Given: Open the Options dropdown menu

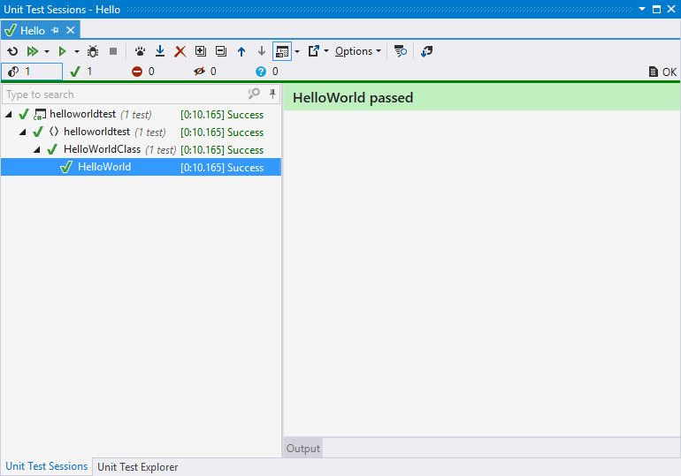Looking at the screenshot, I should (358, 52).
